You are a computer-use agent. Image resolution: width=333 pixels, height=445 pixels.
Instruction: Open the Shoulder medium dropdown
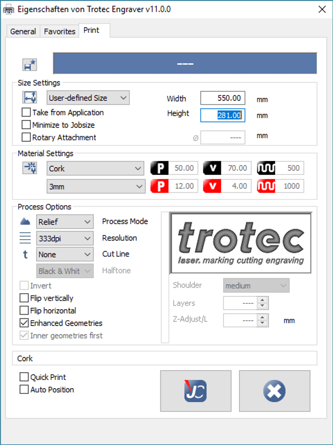tap(257, 286)
